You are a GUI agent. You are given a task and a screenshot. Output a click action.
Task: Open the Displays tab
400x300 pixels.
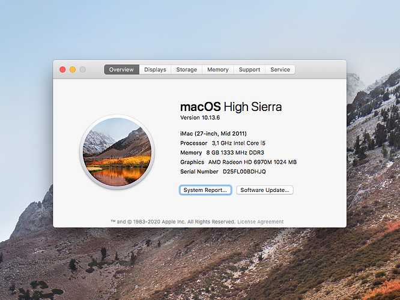(155, 70)
